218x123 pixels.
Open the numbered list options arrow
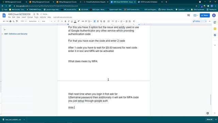124,21
